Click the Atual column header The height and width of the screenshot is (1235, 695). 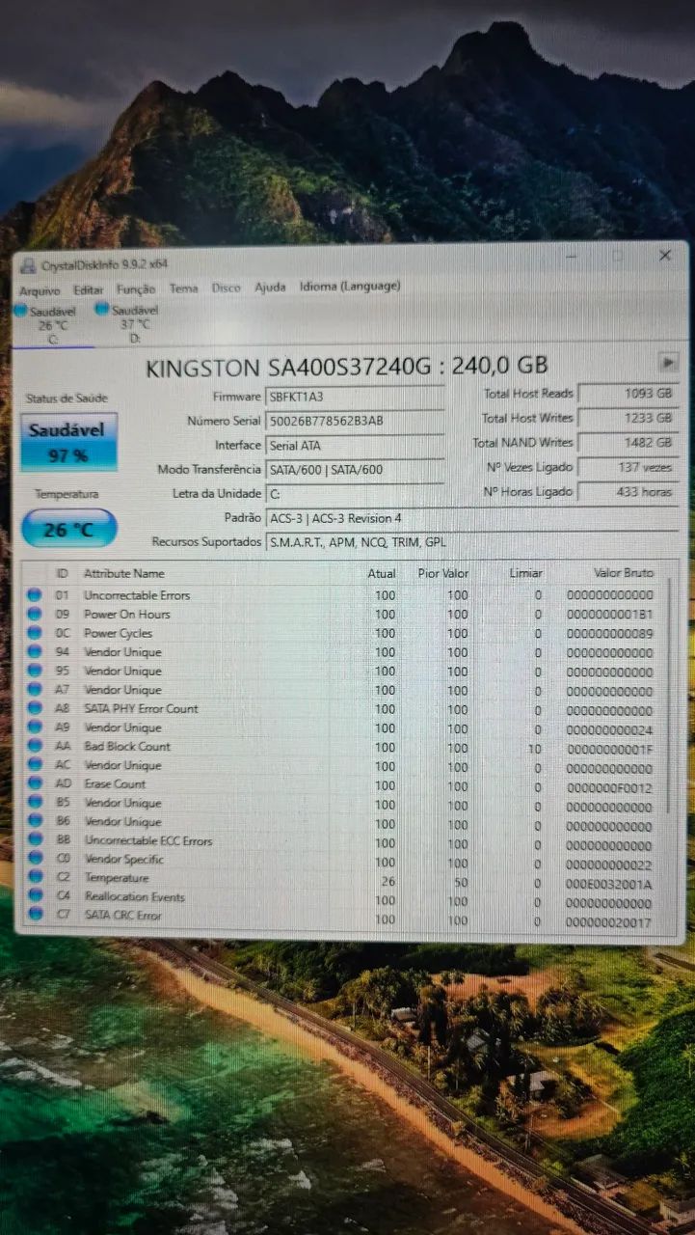click(382, 574)
